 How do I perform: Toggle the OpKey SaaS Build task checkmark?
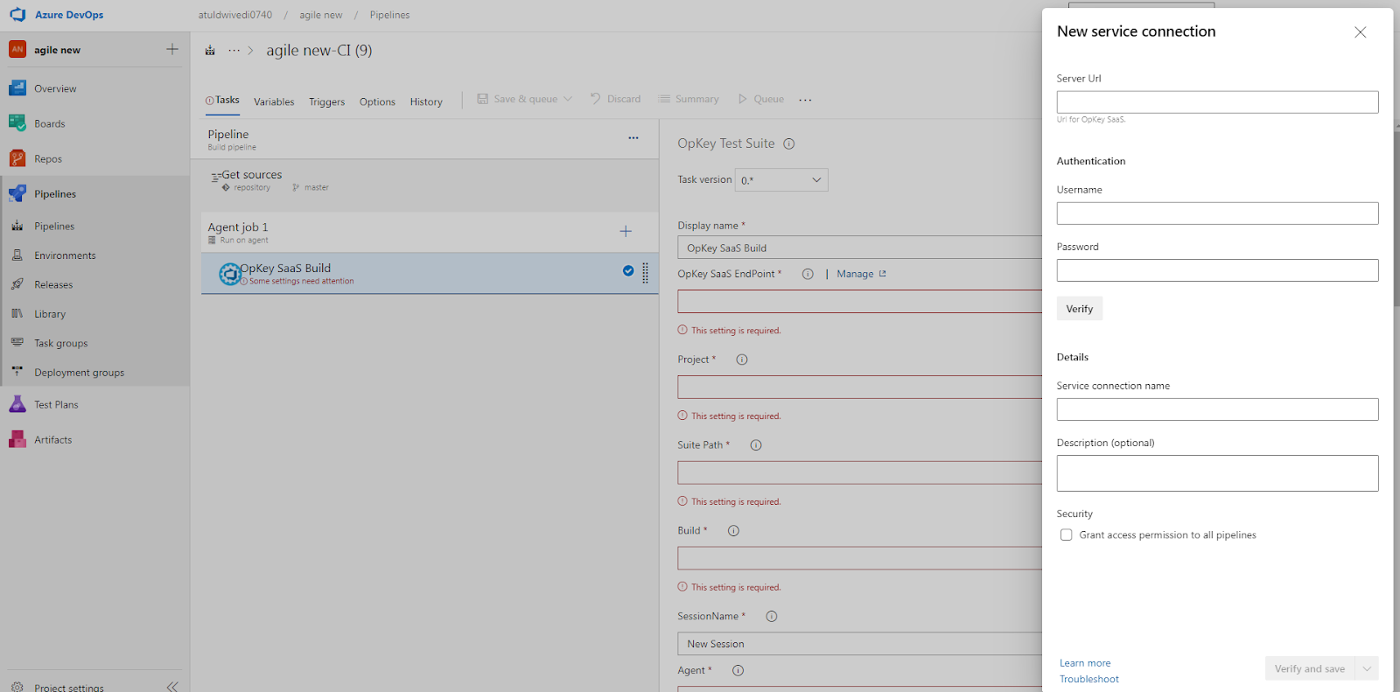628,270
